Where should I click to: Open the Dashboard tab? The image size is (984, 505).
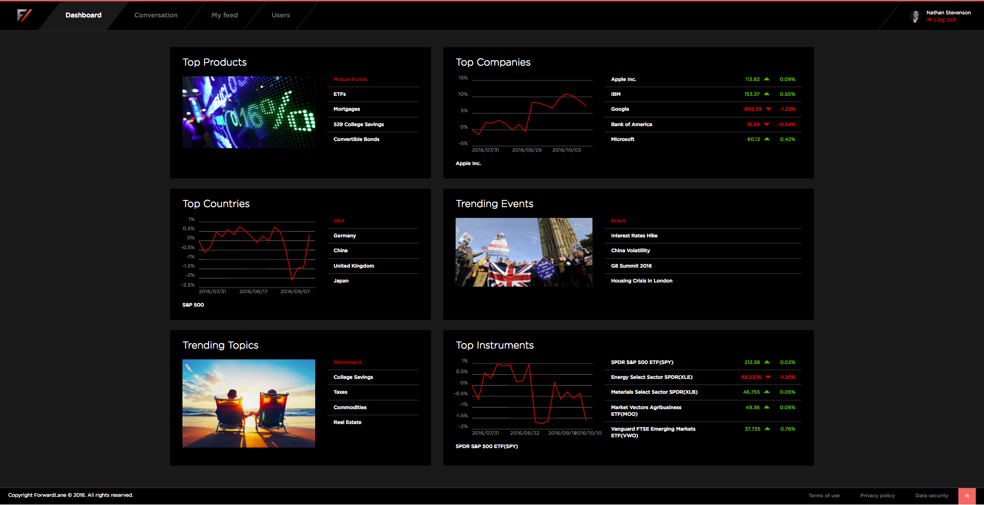[x=84, y=15]
